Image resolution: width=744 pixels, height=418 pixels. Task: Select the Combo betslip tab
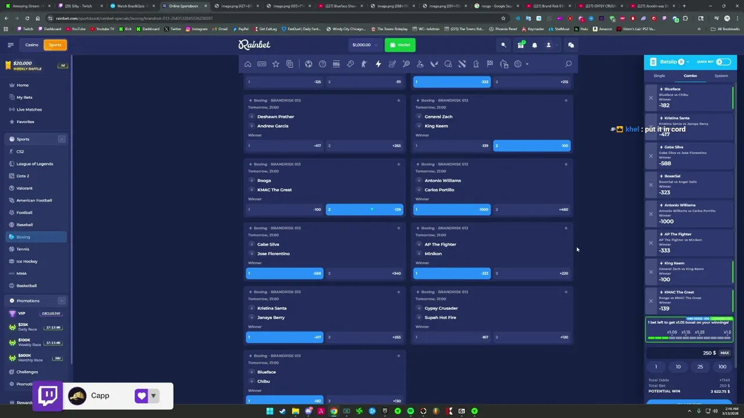690,76
